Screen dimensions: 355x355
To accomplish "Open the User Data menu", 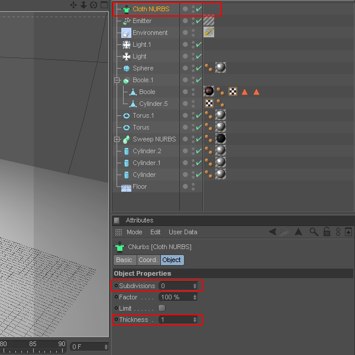I will pyautogui.click(x=183, y=232).
